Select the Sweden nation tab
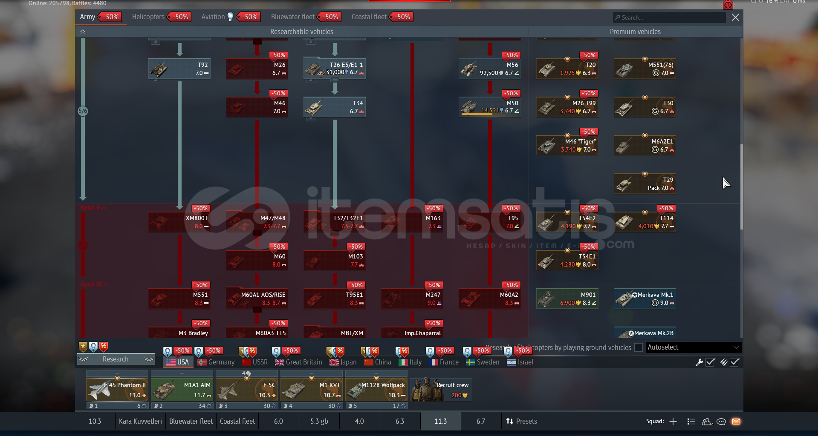Image resolution: width=818 pixels, height=436 pixels. point(483,362)
